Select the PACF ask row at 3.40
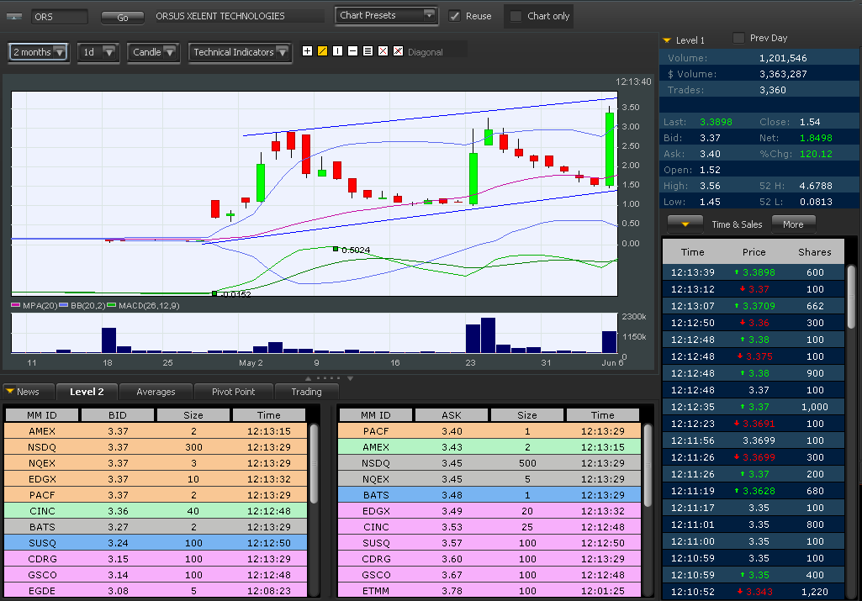 pos(489,431)
